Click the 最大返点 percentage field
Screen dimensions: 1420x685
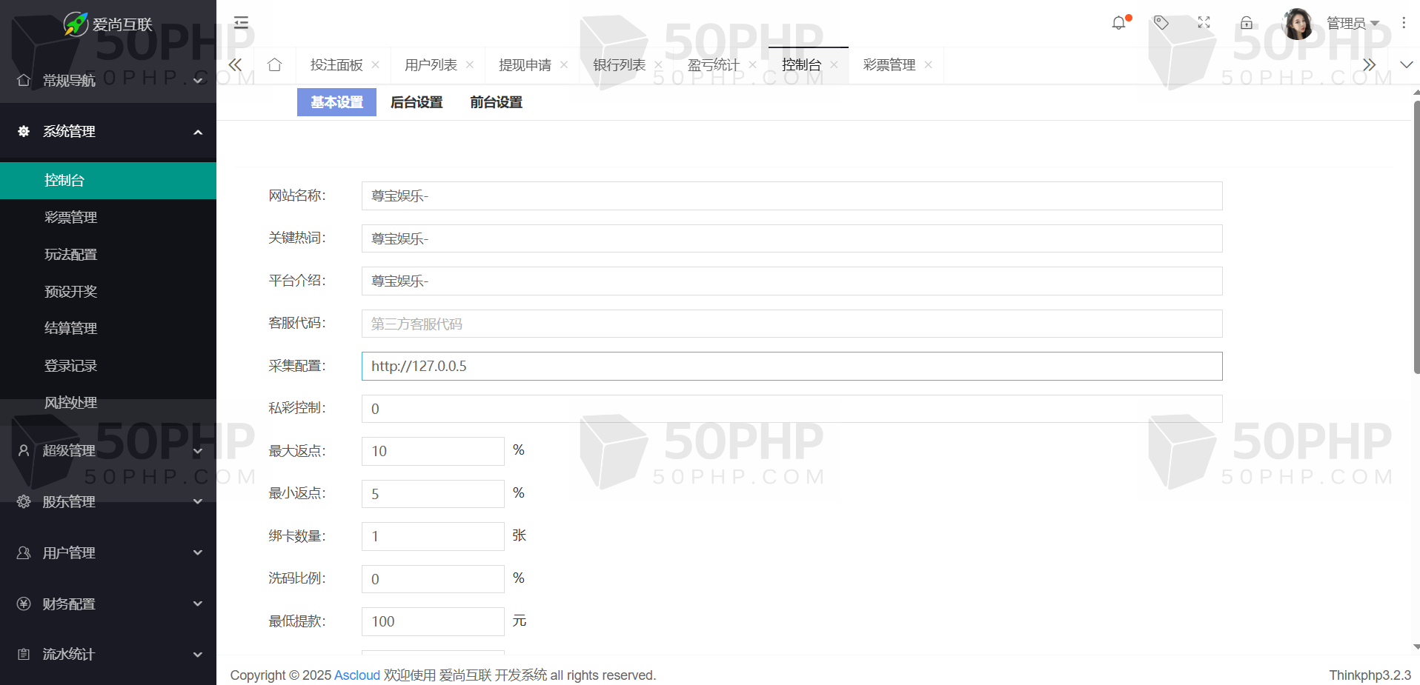click(433, 451)
